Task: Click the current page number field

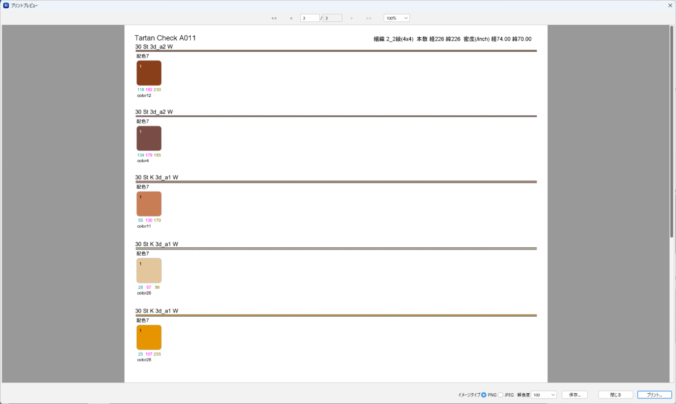Action: pyautogui.click(x=310, y=18)
